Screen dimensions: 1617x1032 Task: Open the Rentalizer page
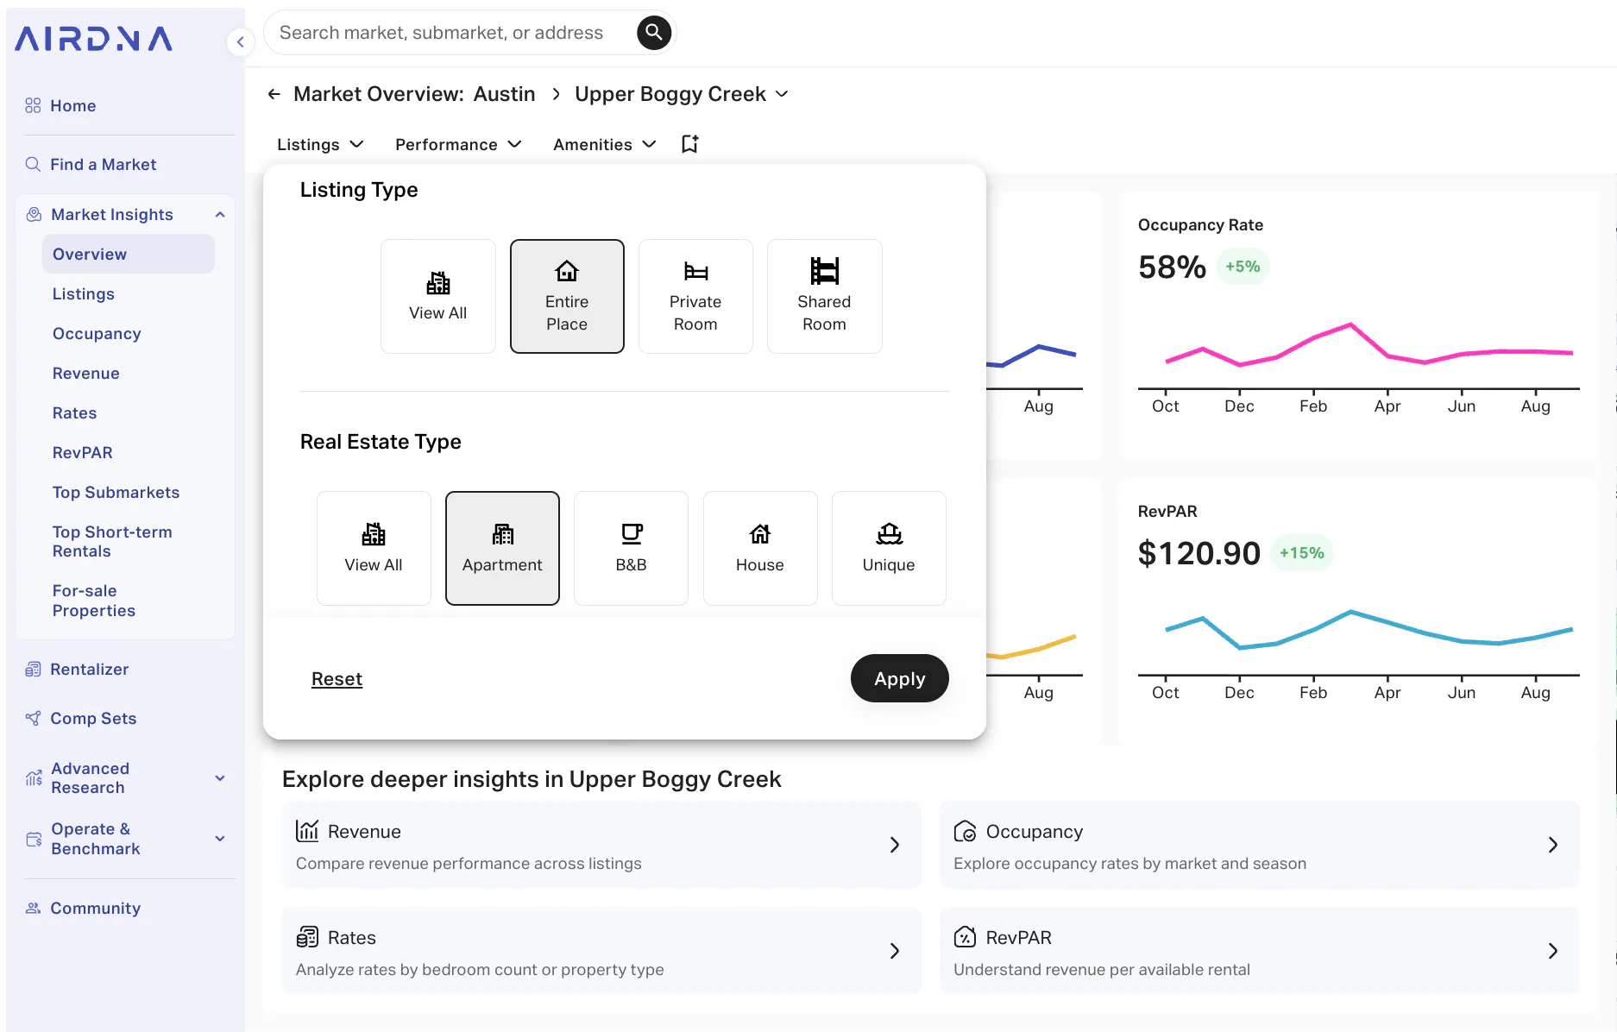tap(89, 669)
